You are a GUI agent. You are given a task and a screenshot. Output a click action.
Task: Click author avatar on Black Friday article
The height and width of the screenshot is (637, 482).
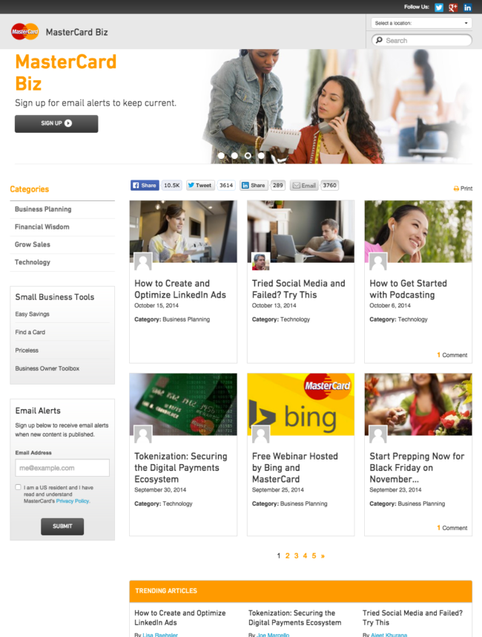tap(378, 434)
